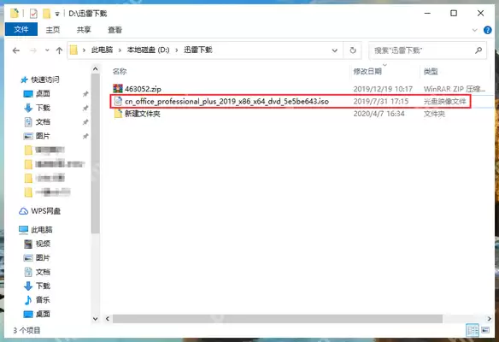
Task: Open 桌面 under 此电脑
Action: (x=43, y=314)
